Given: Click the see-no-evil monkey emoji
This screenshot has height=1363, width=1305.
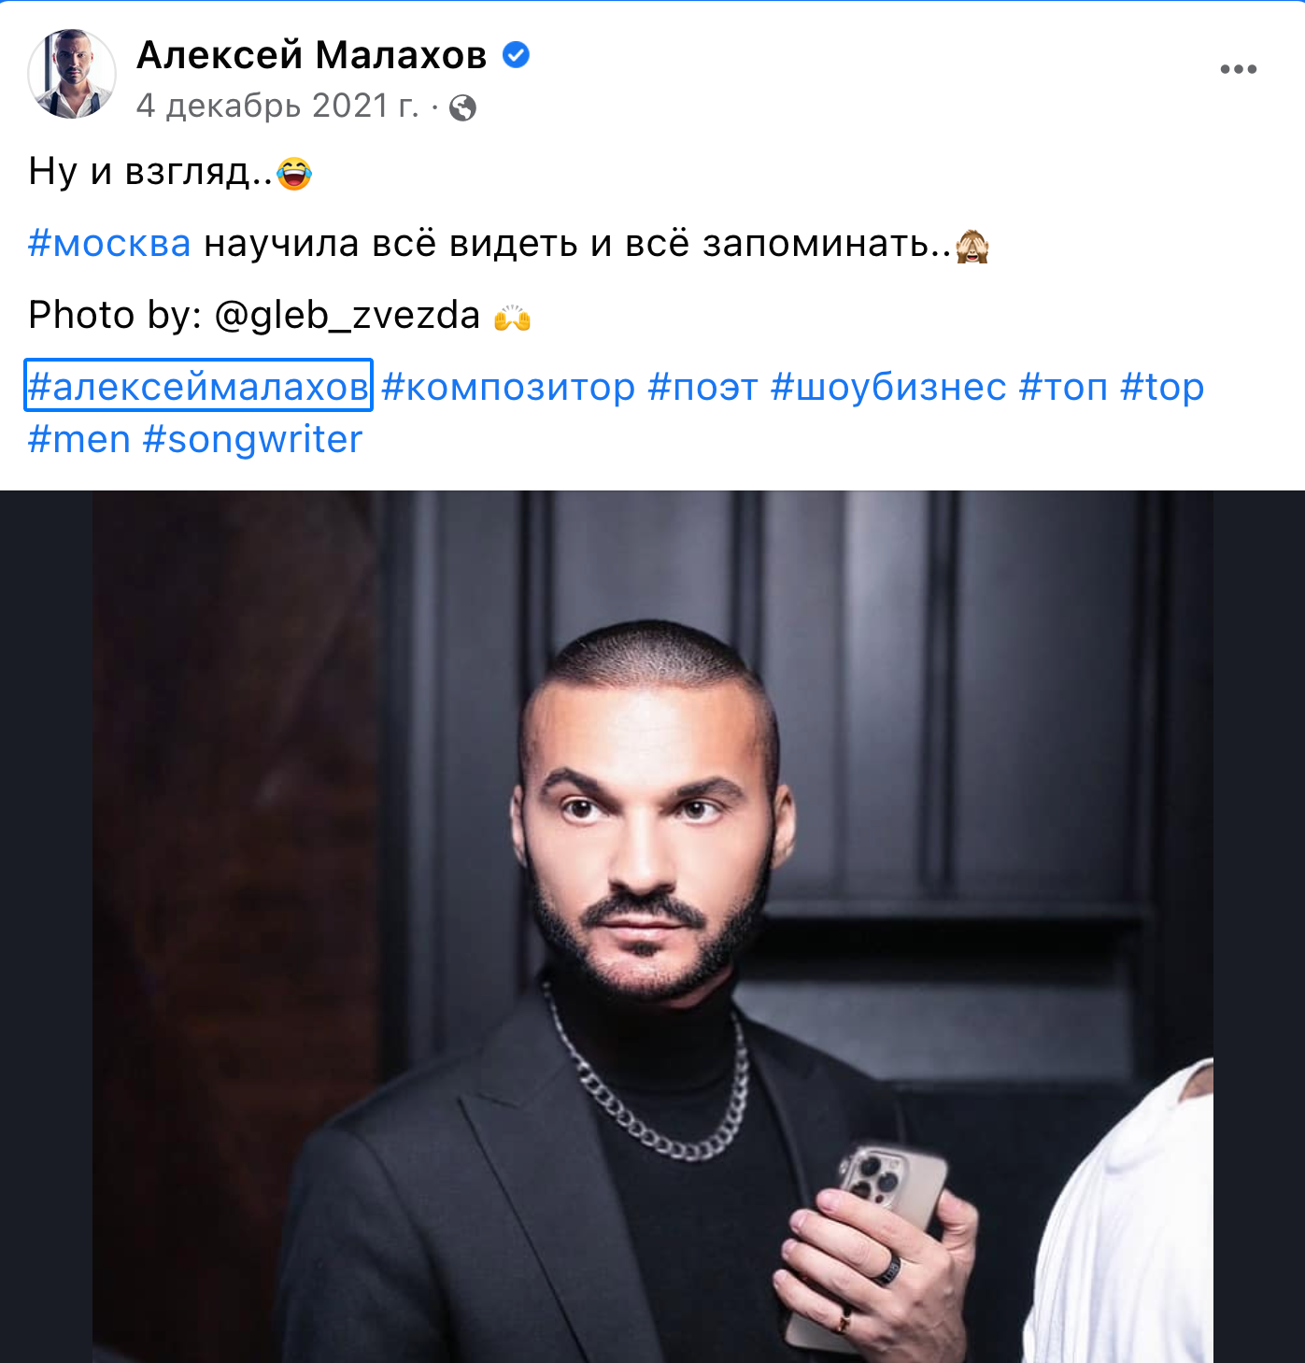Looking at the screenshot, I should point(972,246).
